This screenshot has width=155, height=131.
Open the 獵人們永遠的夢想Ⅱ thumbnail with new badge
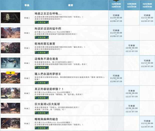[x=10, y=78]
